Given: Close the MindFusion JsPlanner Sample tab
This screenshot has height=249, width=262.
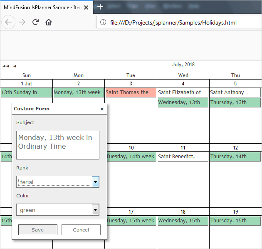Looking at the screenshot, I should 86,7.
